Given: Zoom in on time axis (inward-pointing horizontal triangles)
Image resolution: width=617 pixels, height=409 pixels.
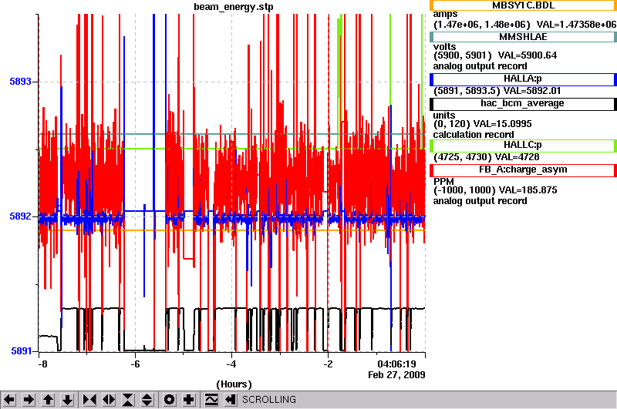Looking at the screenshot, I should (x=89, y=400).
